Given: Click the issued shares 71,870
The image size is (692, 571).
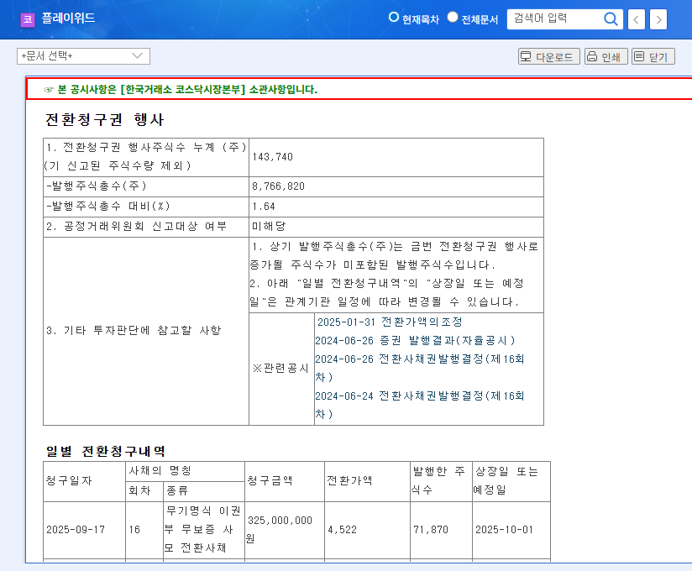Looking at the screenshot, I should point(430,530).
